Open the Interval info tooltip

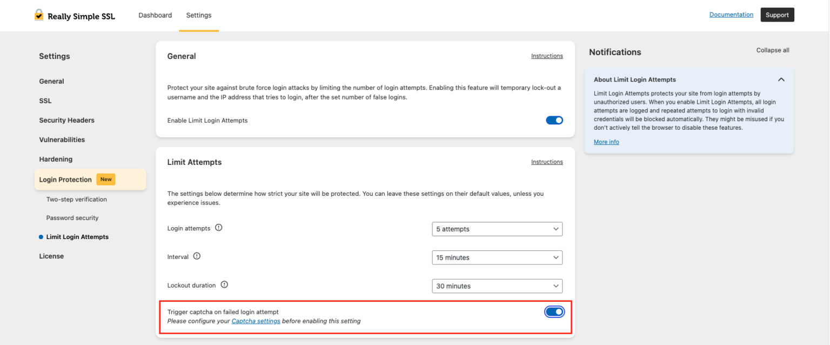tap(197, 256)
